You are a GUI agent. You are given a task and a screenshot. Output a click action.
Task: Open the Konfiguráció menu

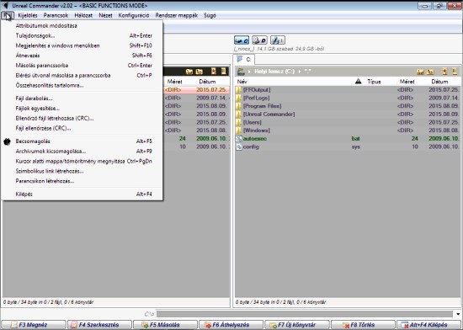coord(134,15)
